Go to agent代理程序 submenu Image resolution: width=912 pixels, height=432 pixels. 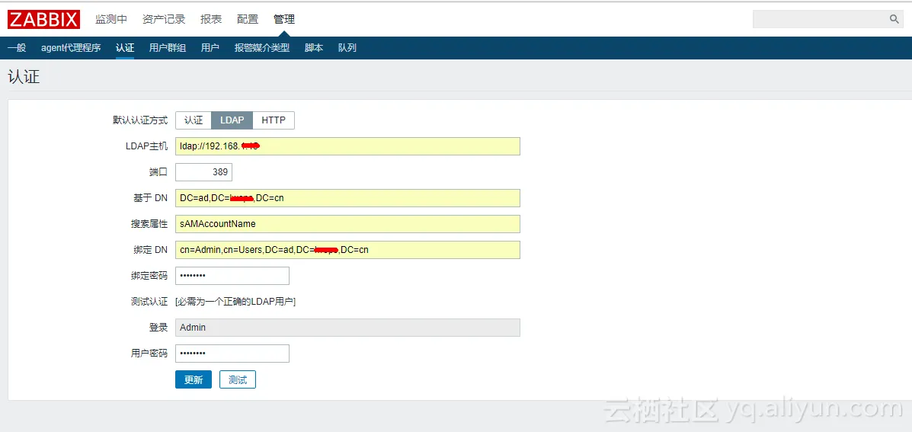(x=71, y=48)
